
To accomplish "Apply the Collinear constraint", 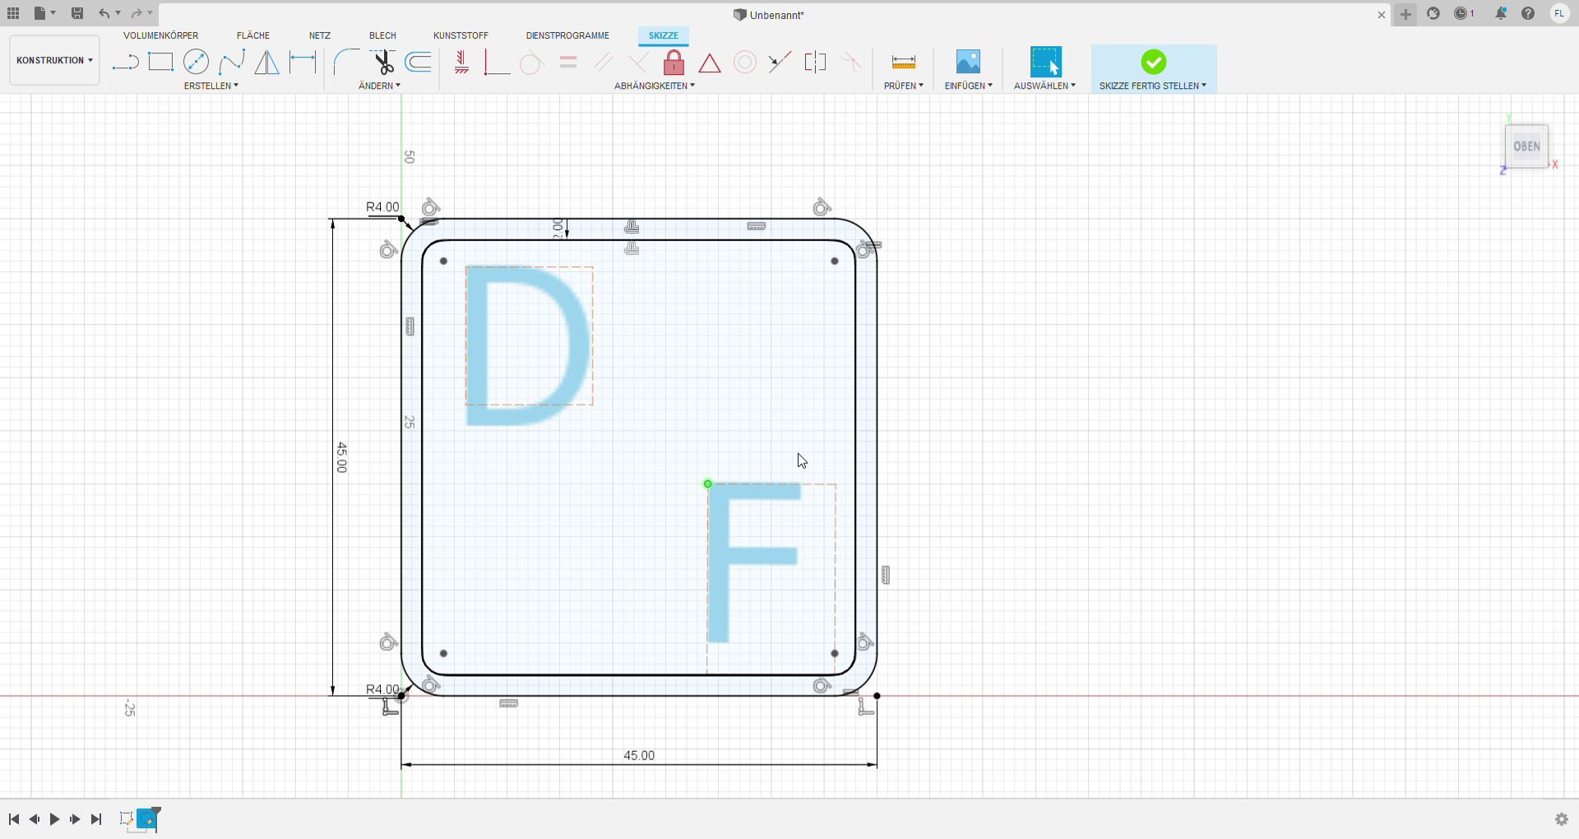I will tap(780, 62).
